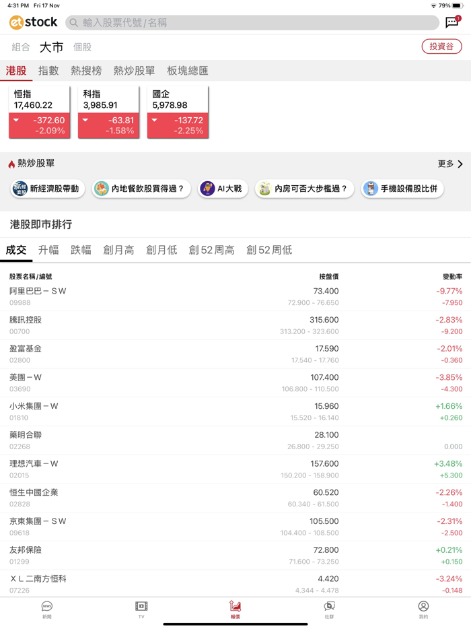The width and height of the screenshot is (471, 629).
Task: Switch ranking to 創52周低
Action: (269, 250)
